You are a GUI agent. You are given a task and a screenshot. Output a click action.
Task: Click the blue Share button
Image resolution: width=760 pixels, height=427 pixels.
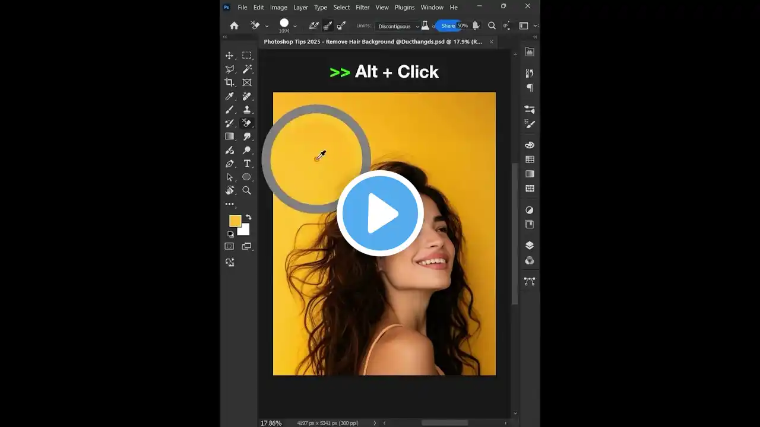click(x=448, y=26)
